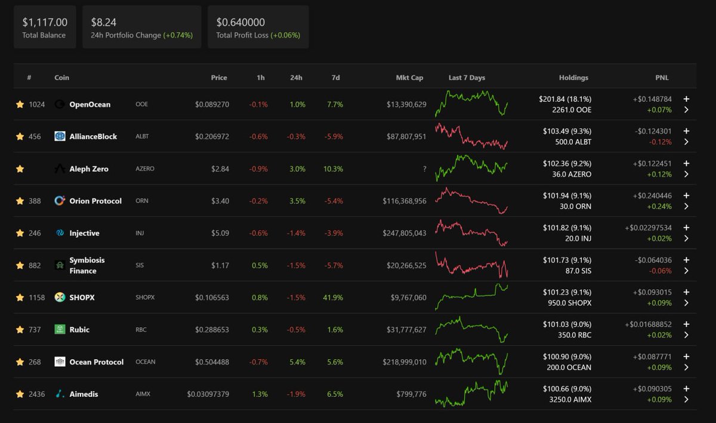Toggle favorite star for Aleph Zero

point(20,169)
